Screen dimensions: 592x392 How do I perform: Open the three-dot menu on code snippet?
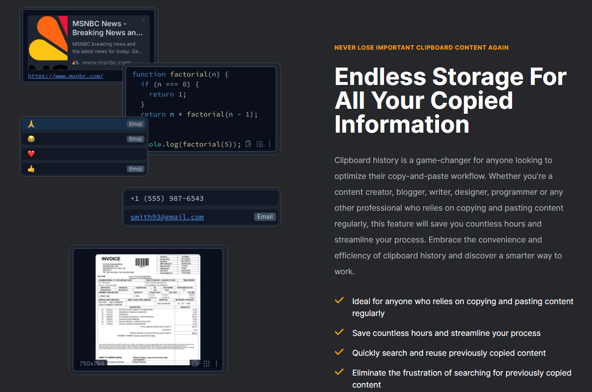270,144
